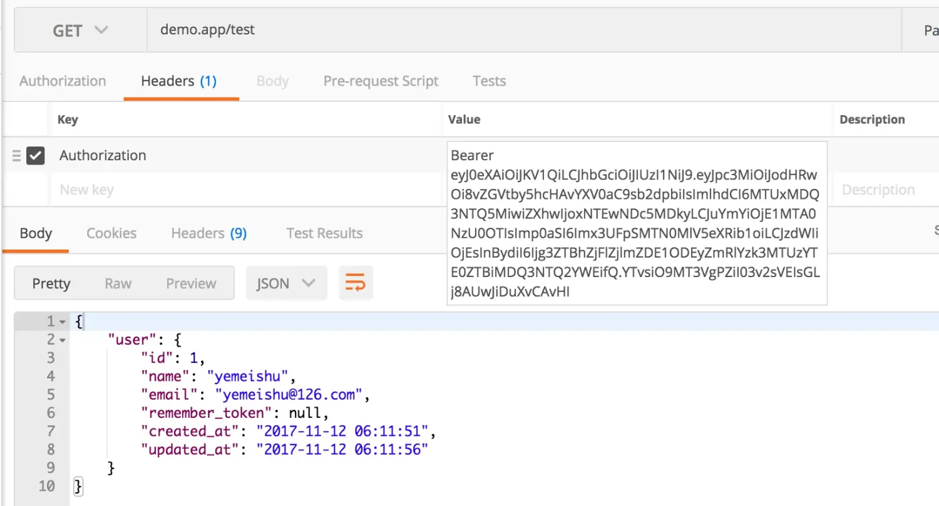This screenshot has width=939, height=506.
Task: Uncheck the Authorization header checkbox
Action: (36, 156)
